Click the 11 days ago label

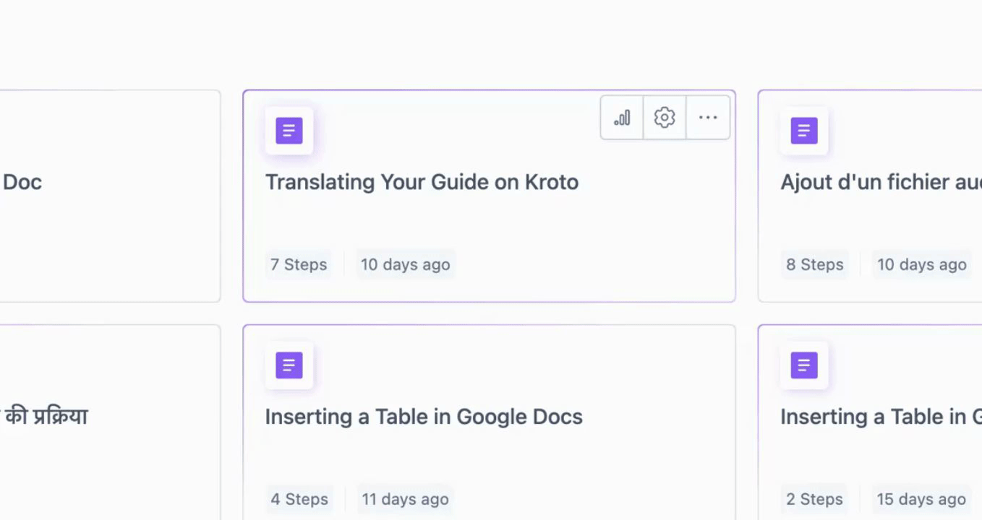pyautogui.click(x=406, y=499)
